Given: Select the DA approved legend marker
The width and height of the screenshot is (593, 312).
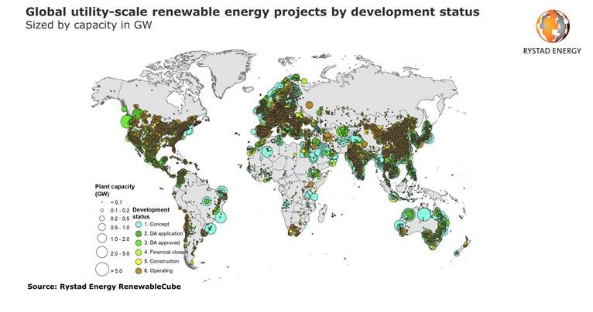Looking at the screenshot, I should pos(137,242).
